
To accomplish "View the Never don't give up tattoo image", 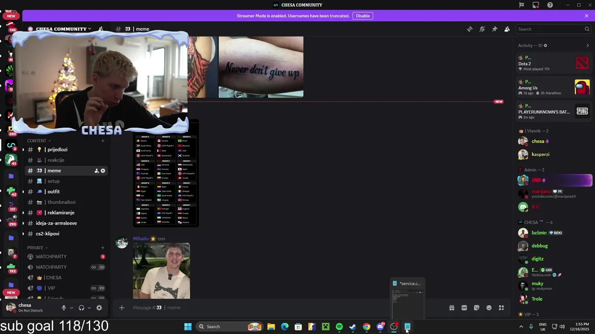I will pyautogui.click(x=261, y=67).
